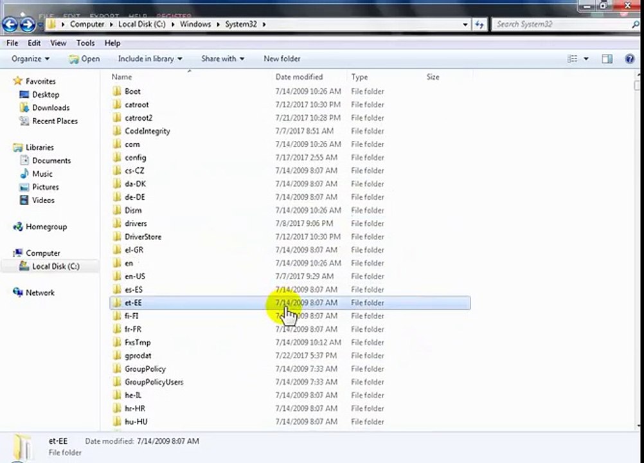Select the GroupPolicy folder icon
Image resolution: width=644 pixels, height=463 pixels.
point(117,368)
